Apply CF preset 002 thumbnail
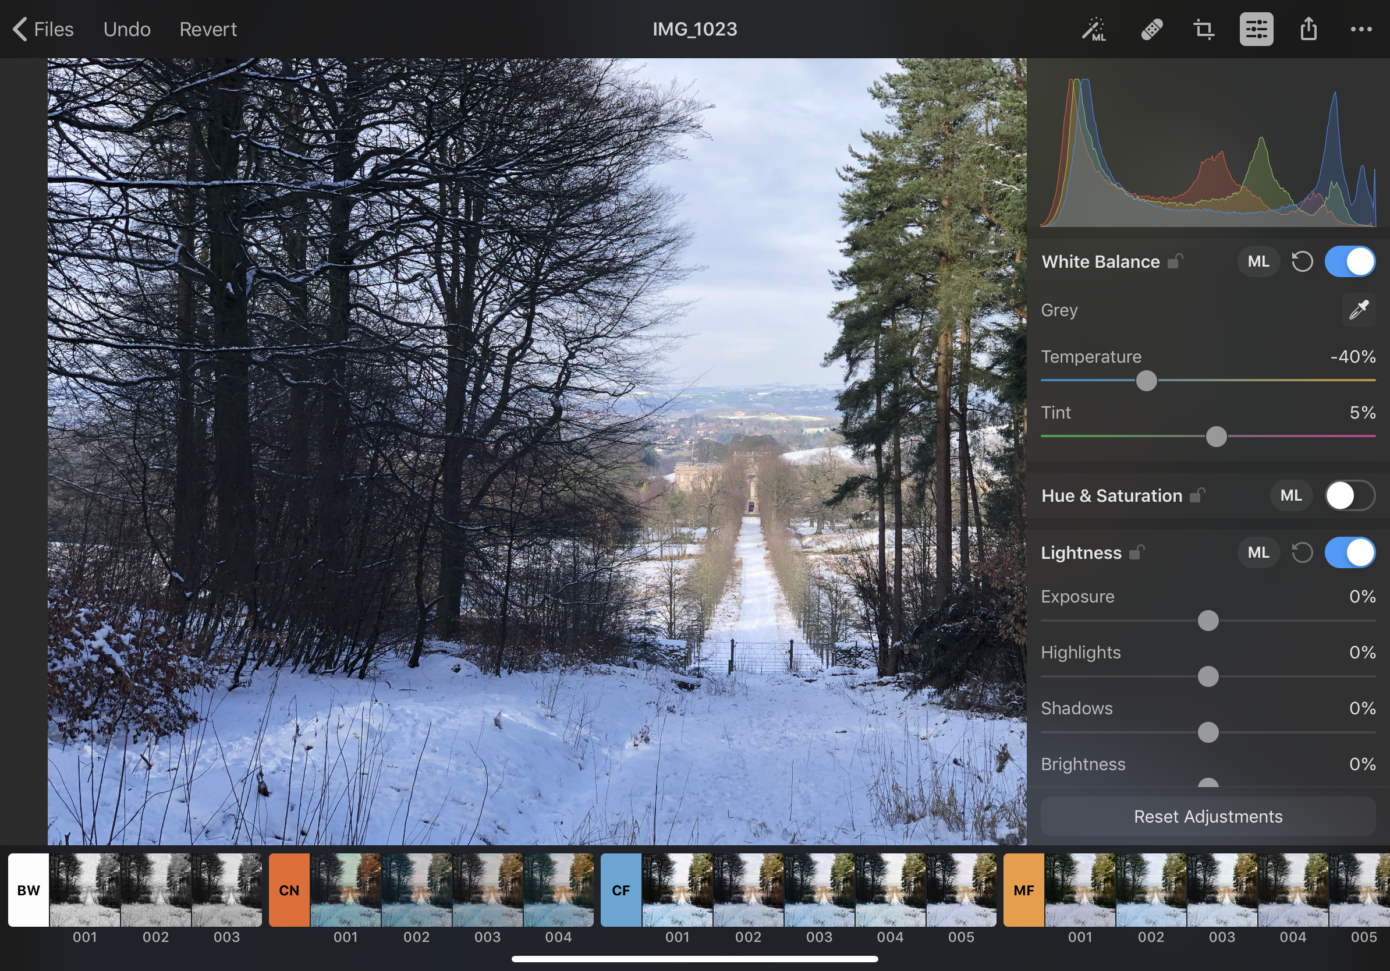Viewport: 1390px width, 971px height. [749, 890]
